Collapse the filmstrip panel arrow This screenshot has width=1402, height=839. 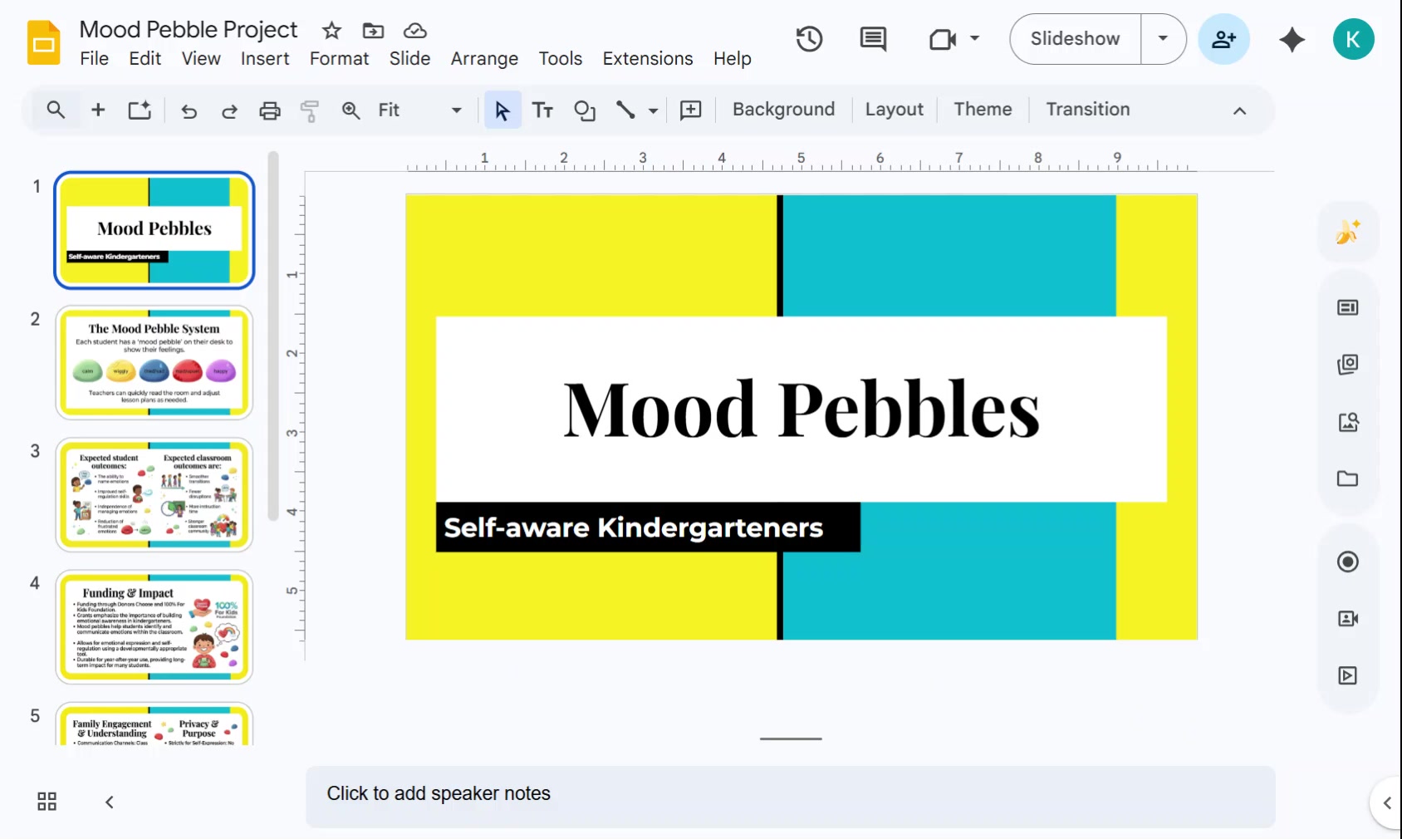point(109,802)
